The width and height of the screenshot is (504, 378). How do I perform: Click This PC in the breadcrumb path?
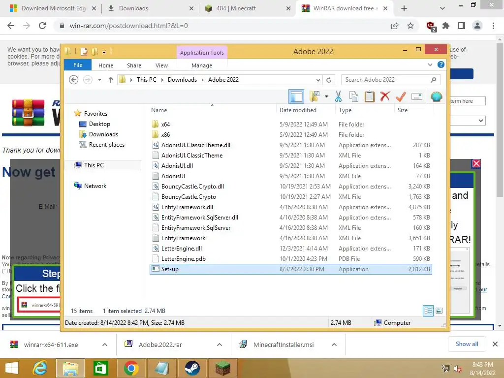coord(147,80)
